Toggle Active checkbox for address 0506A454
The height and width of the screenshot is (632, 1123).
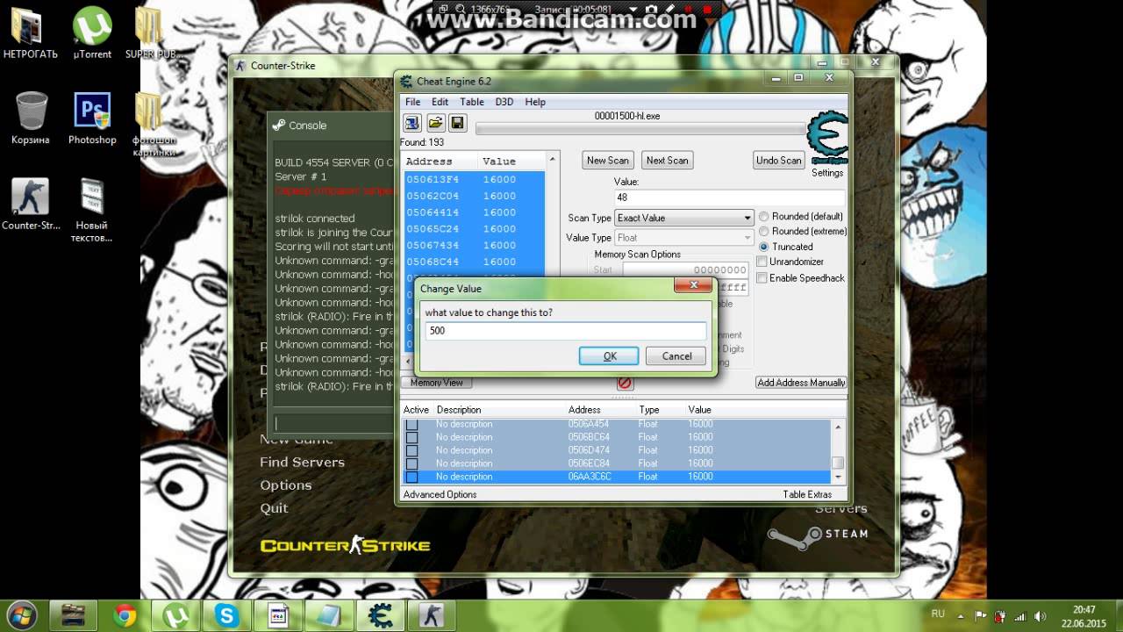click(x=411, y=425)
